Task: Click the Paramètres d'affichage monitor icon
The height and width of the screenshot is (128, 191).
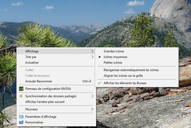Action: (21, 117)
